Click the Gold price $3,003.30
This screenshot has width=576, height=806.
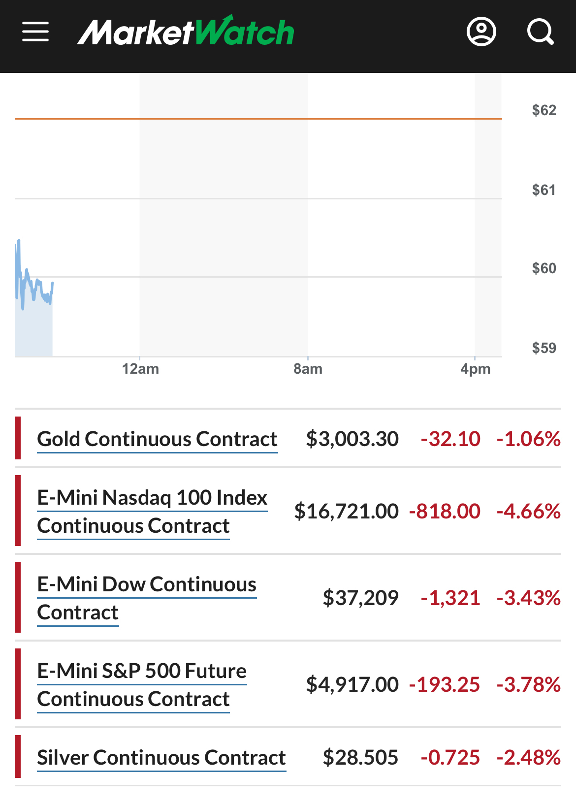[x=352, y=439]
